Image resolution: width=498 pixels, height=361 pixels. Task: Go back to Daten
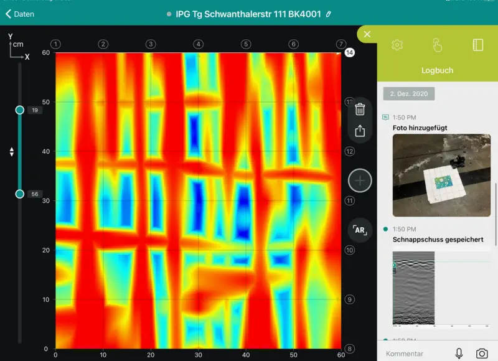coord(20,13)
